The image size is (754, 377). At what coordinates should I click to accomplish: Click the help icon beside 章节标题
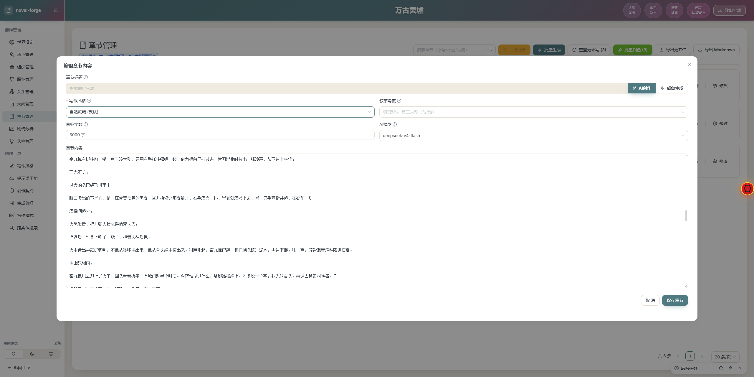(x=86, y=77)
